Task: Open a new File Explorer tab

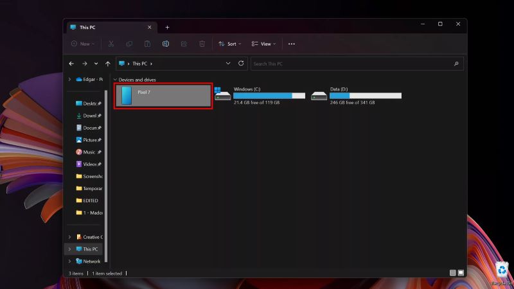Action: [x=167, y=28]
